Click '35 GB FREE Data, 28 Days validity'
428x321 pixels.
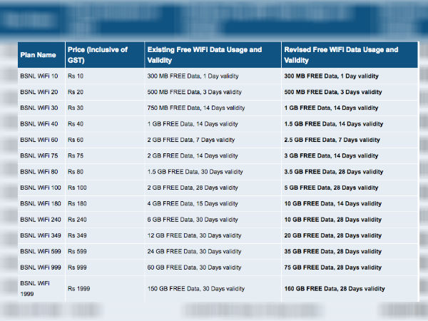(332, 251)
